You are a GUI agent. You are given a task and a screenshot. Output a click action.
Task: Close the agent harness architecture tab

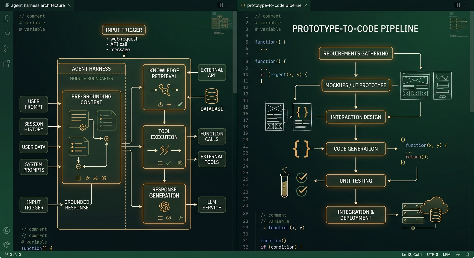[69, 5]
